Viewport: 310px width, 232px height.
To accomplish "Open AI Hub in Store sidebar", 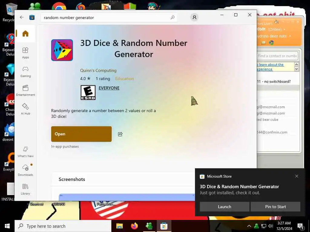I will pyautogui.click(x=25, y=109).
